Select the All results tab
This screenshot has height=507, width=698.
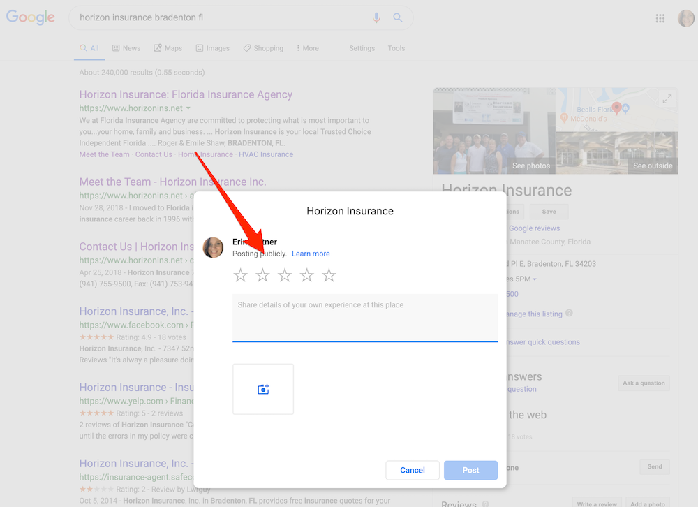click(89, 48)
